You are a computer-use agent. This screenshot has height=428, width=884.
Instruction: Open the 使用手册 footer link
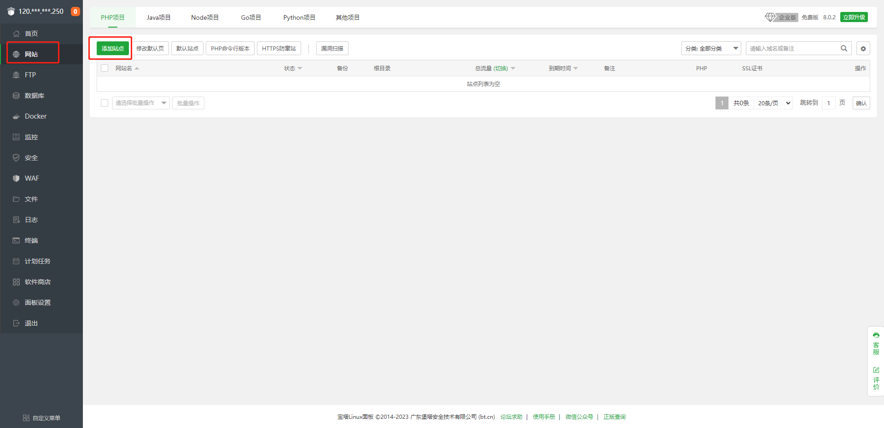[544, 417]
